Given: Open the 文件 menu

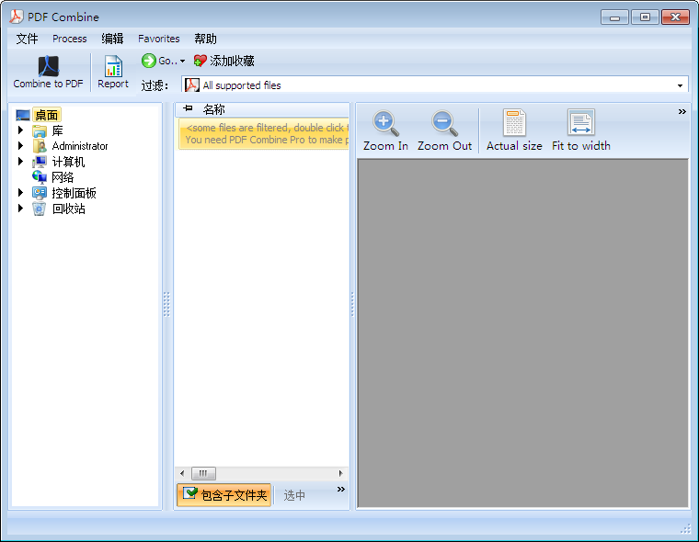Looking at the screenshot, I should click(x=28, y=39).
